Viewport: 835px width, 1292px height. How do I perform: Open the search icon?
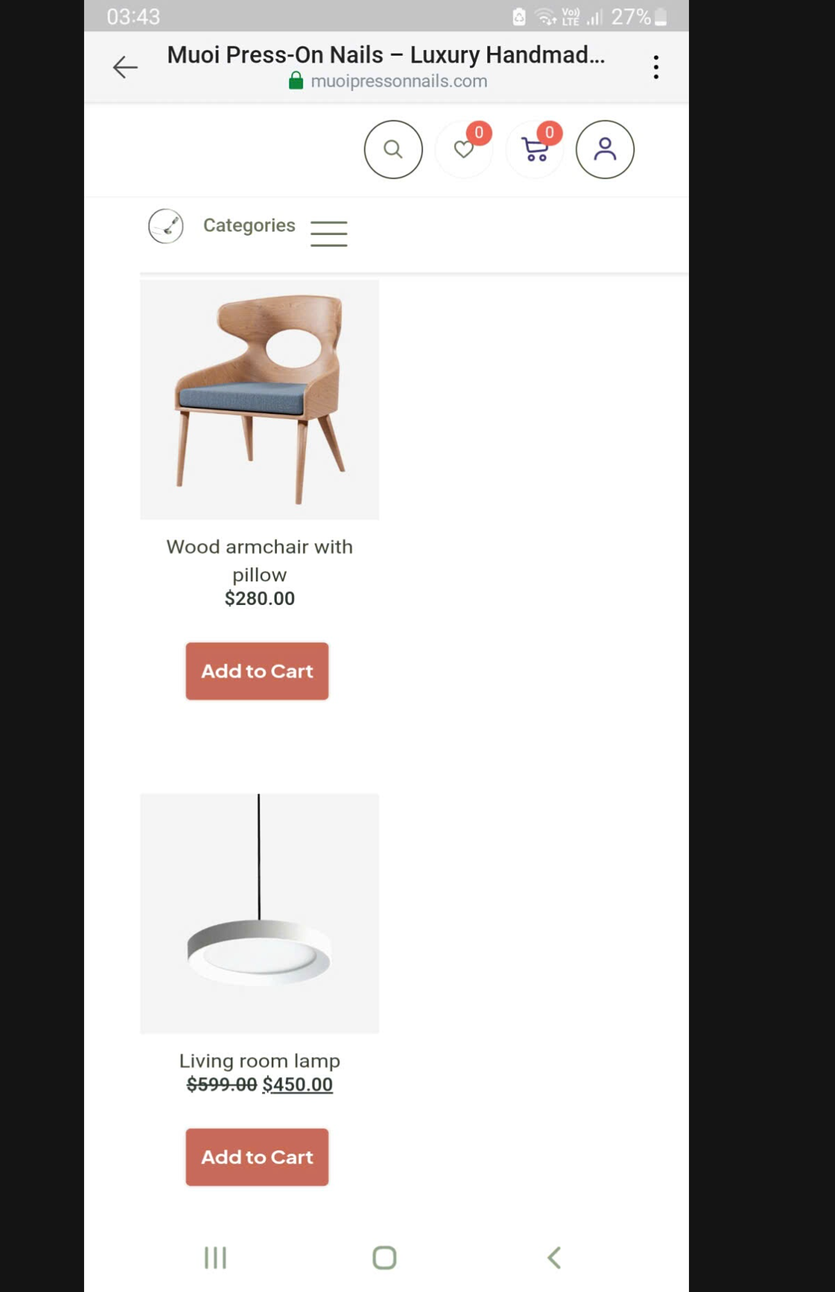pyautogui.click(x=394, y=150)
